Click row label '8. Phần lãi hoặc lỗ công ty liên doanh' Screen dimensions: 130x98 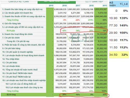pos(24,45)
